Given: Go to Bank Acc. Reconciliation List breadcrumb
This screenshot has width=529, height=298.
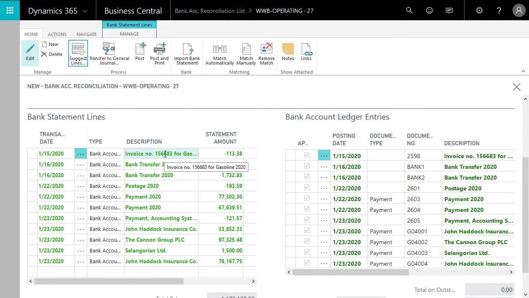Looking at the screenshot, I should [x=210, y=11].
